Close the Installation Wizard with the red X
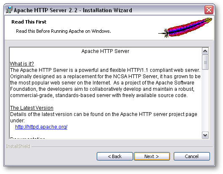The width and height of the screenshot is (223, 174). (209, 10)
